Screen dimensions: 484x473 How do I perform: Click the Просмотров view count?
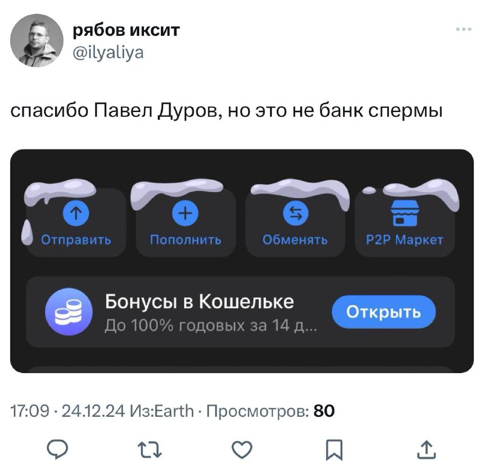pos(270,411)
